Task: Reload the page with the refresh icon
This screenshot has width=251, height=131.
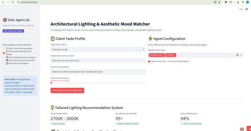Action: coord(13,2)
